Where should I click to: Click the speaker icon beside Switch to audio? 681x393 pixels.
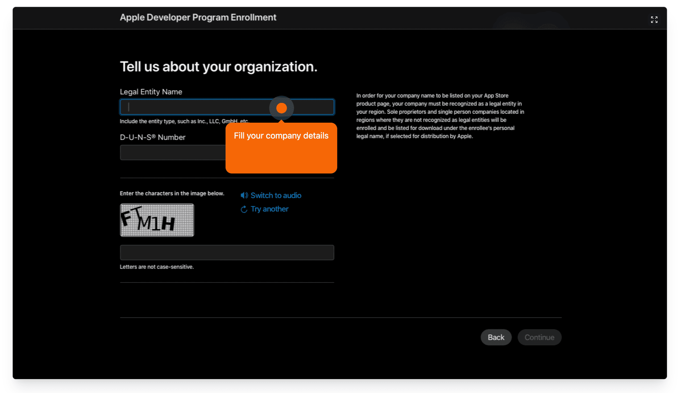(244, 195)
